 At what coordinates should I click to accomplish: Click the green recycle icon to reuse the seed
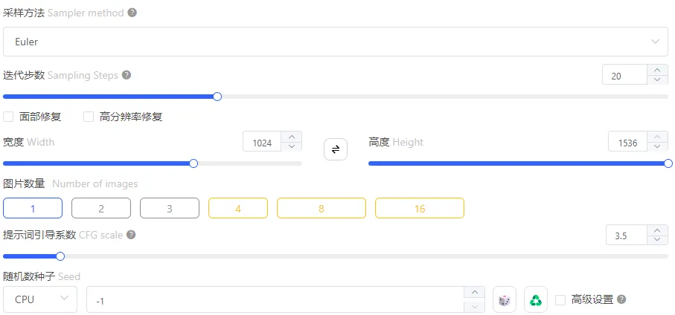[536, 299]
